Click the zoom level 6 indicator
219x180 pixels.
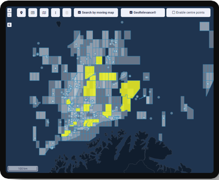click(x=10, y=25)
